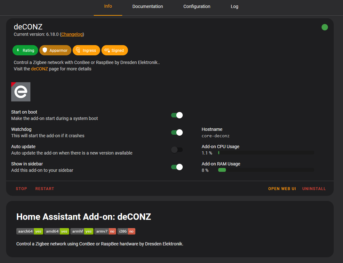Click the aarch64 architecture badge

coord(29,231)
